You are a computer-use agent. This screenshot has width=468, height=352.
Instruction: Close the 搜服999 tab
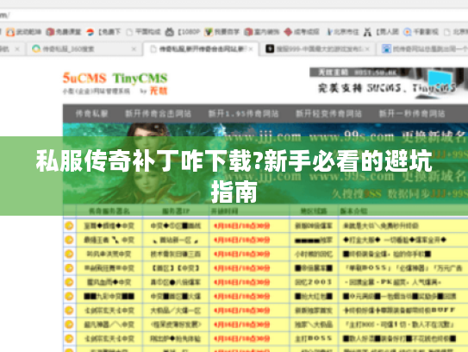tap(367, 48)
